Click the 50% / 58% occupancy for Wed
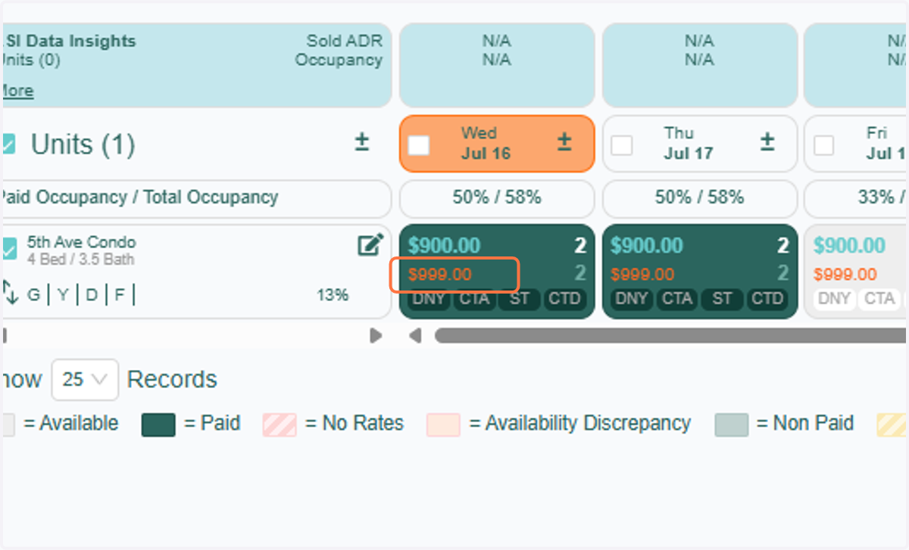This screenshot has width=909, height=550. coord(497,198)
